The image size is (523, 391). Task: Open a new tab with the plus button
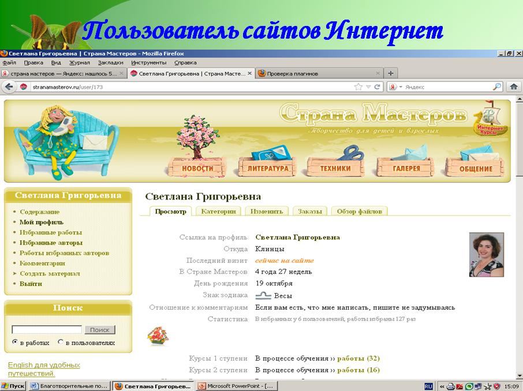tap(391, 73)
